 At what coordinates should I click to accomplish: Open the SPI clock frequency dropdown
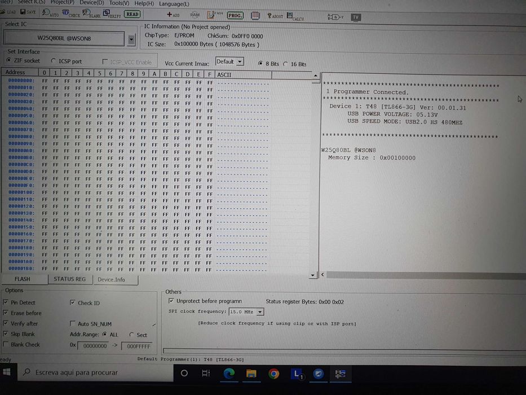(x=260, y=312)
